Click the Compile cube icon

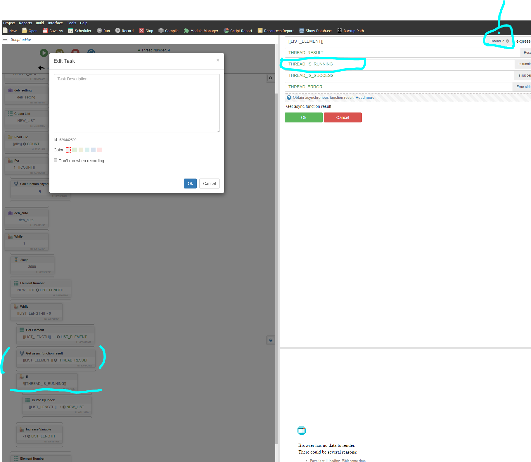coord(161,31)
